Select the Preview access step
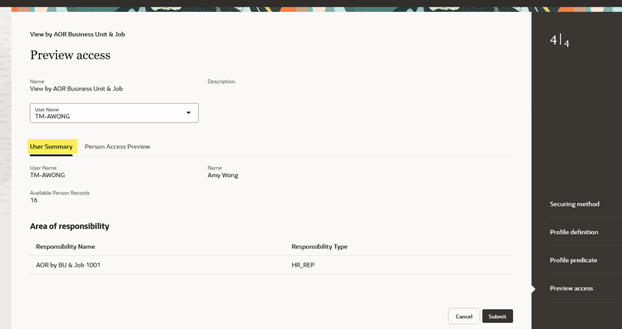This screenshot has width=622, height=329. (x=571, y=289)
